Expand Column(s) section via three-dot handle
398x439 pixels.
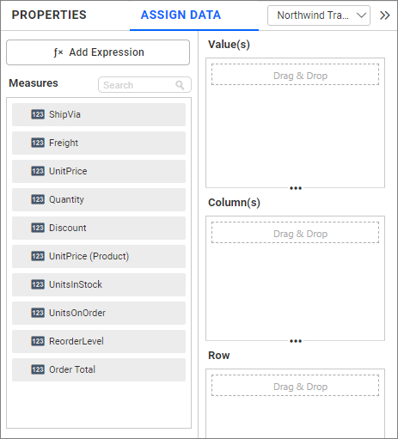click(296, 341)
